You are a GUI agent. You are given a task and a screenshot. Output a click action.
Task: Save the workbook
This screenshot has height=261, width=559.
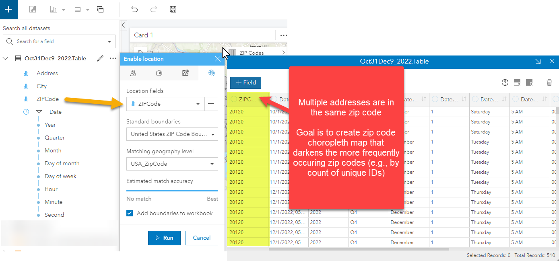click(x=173, y=9)
